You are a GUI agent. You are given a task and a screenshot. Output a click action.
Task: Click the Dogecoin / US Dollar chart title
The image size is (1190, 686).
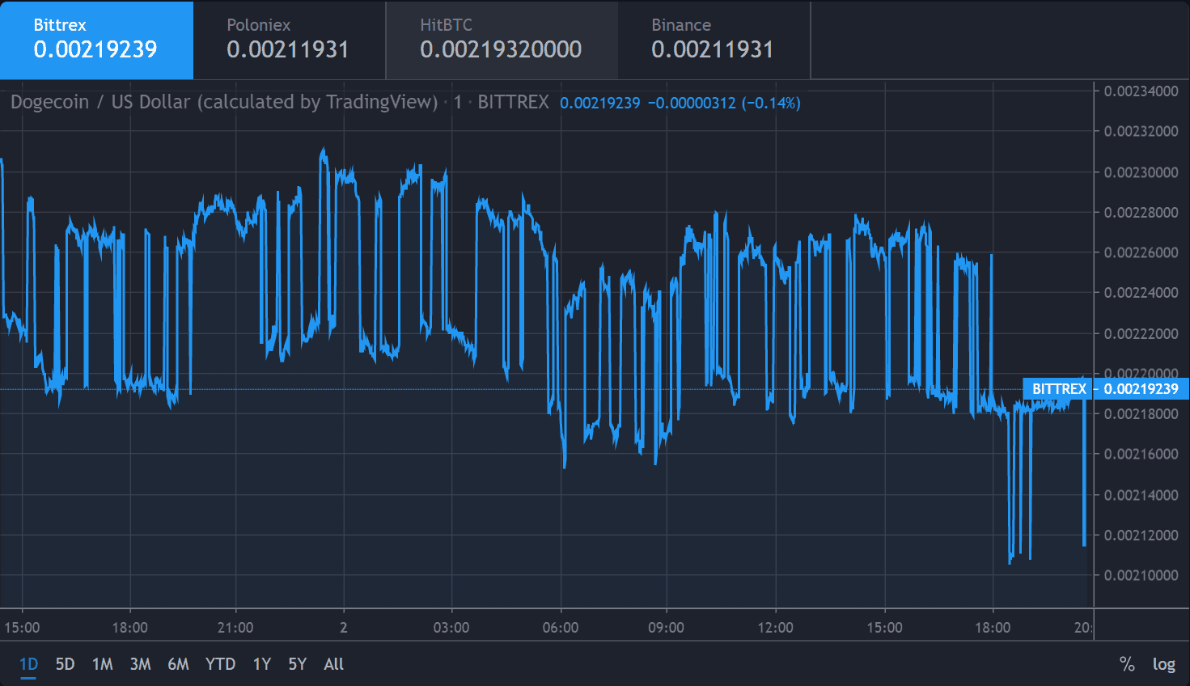click(x=224, y=102)
